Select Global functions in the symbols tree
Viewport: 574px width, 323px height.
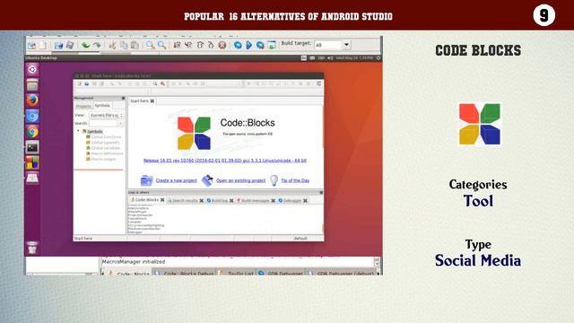pos(104,137)
